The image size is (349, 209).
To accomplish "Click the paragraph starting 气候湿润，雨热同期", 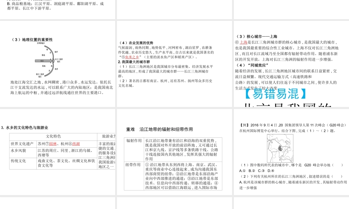I will tap(166, 52).
